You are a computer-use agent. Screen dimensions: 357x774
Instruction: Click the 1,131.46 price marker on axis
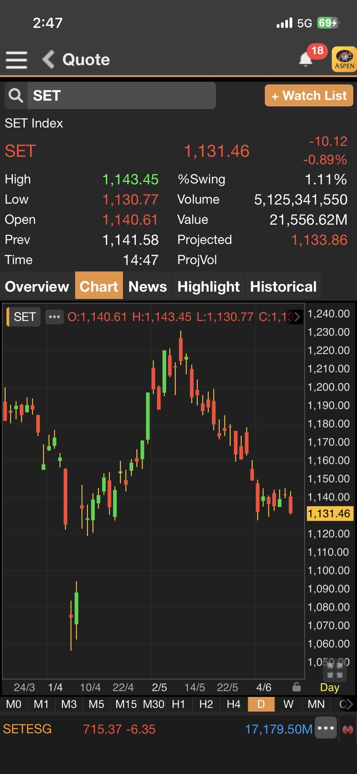click(330, 514)
